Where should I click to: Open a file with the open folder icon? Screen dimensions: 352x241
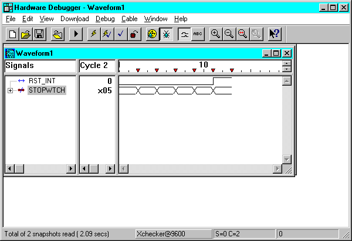pyautogui.click(x=26, y=34)
